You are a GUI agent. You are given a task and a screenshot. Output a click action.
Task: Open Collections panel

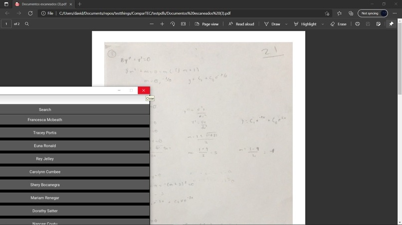pos(351,13)
